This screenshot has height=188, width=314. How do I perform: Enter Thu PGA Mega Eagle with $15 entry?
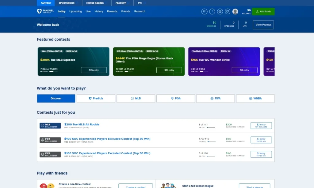[x=169, y=70]
